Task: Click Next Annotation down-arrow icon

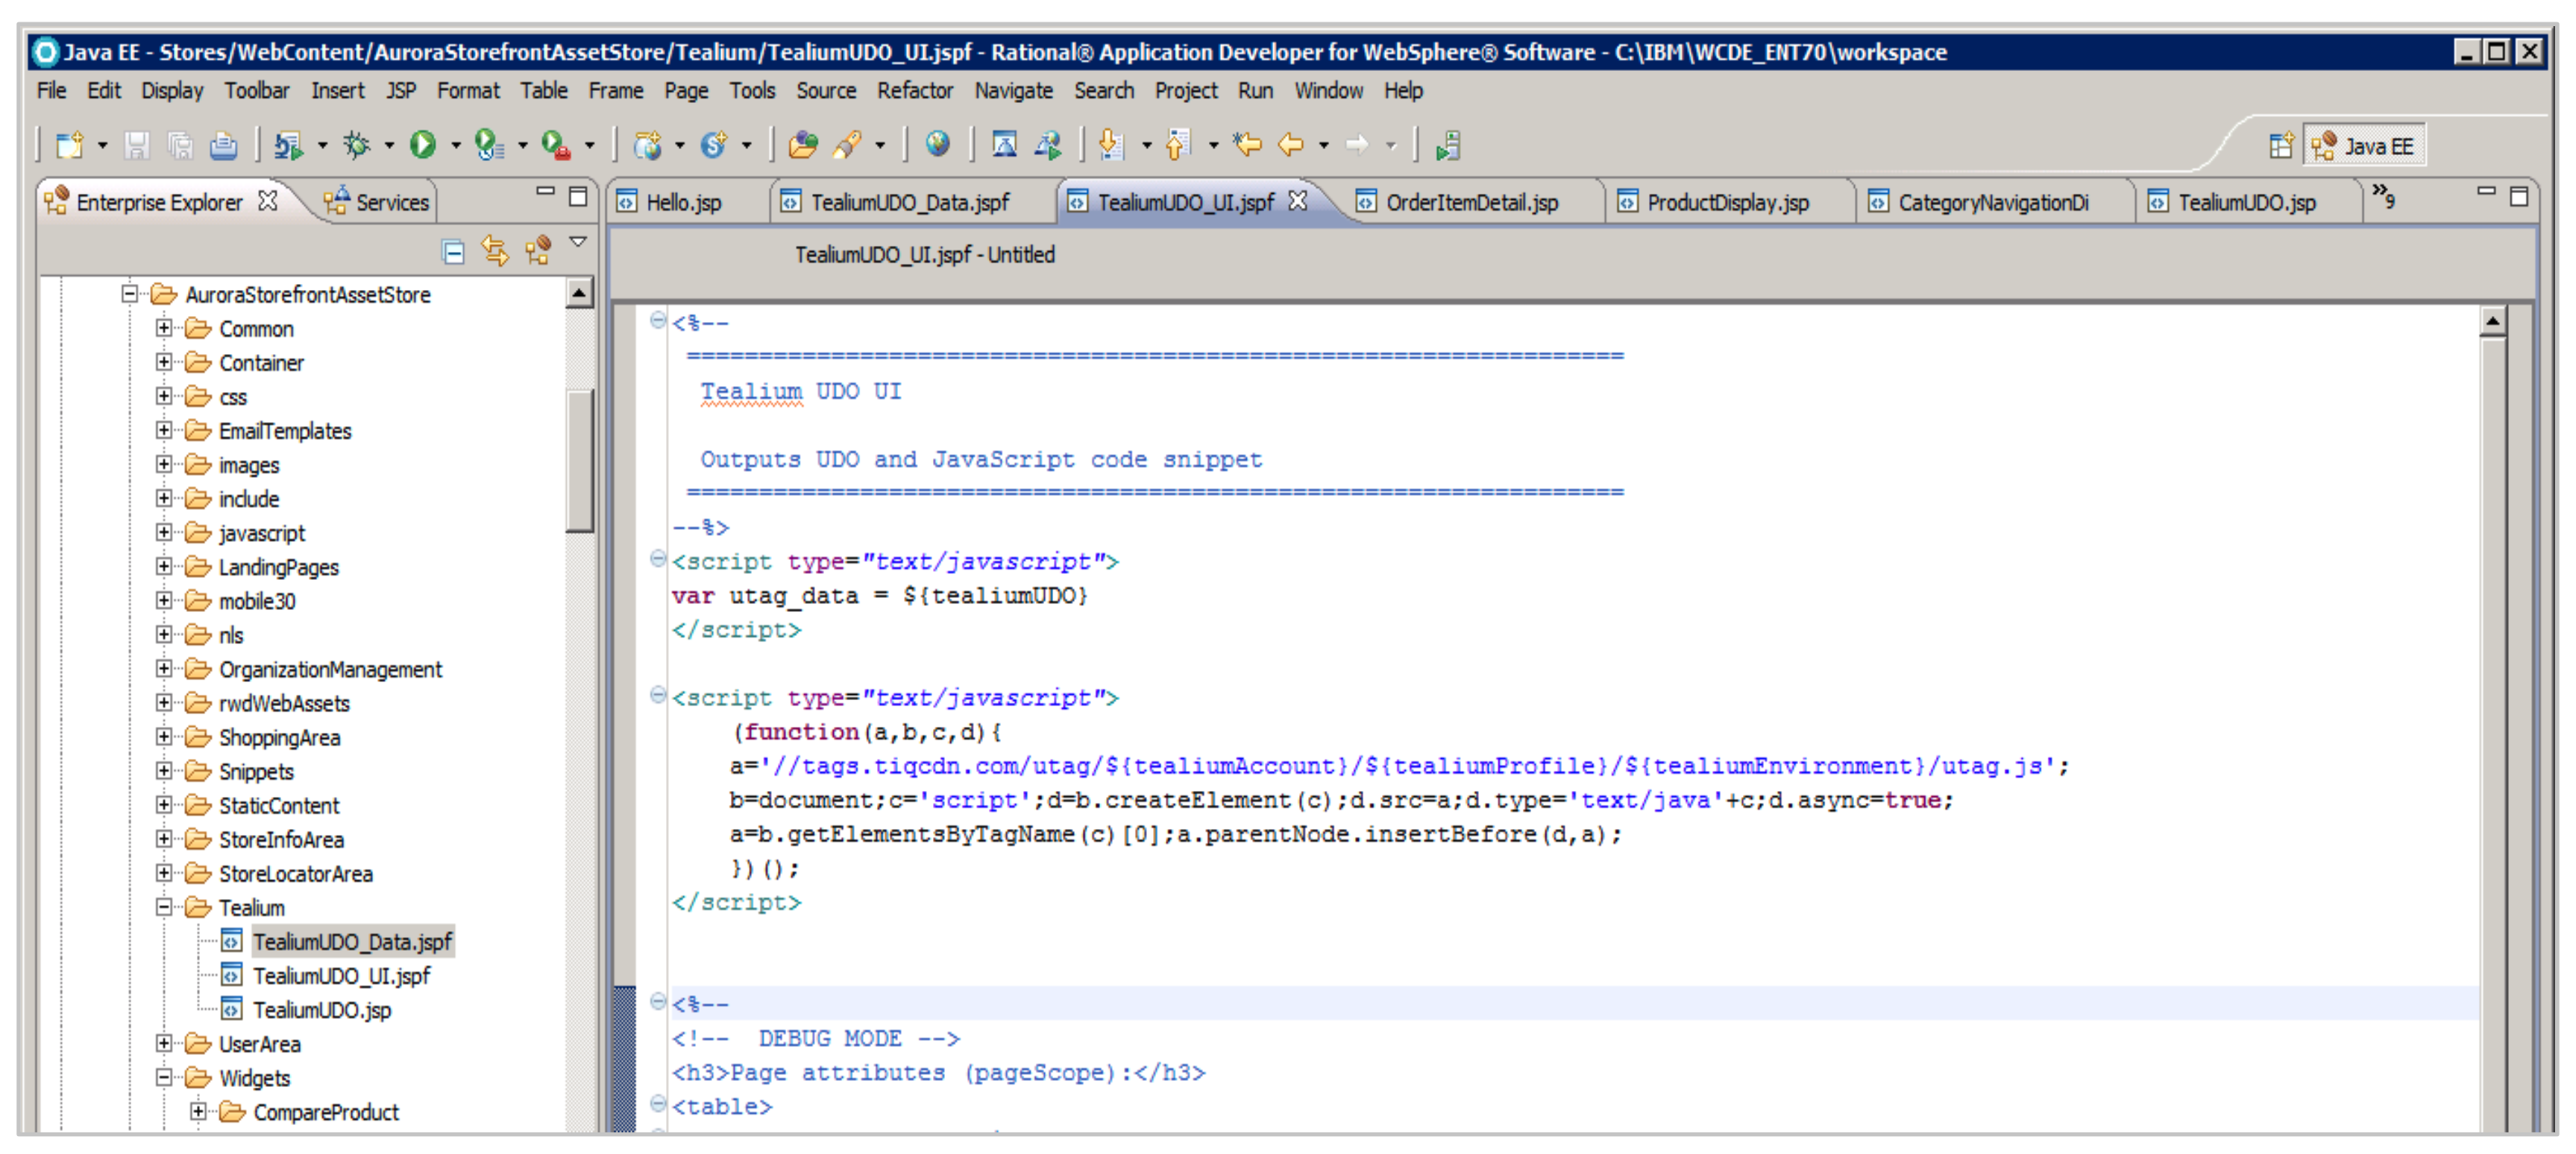Action: [1111, 146]
